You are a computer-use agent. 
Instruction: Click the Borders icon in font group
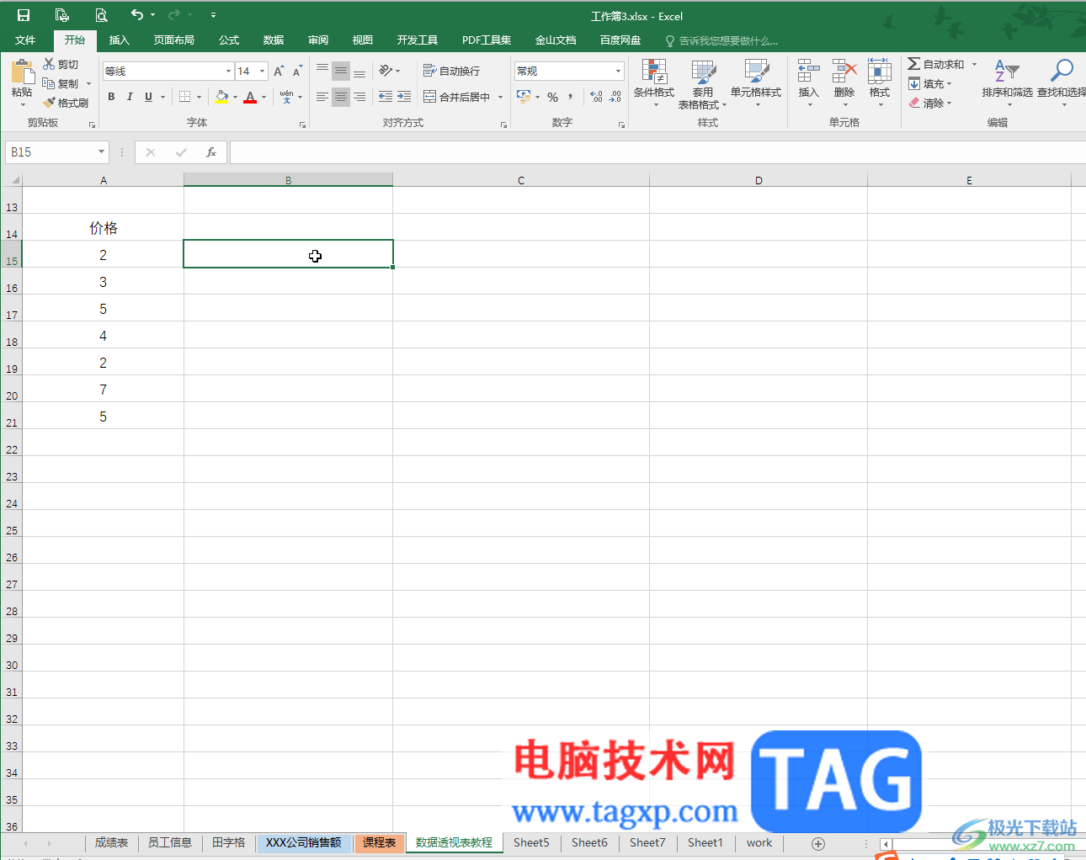185,97
